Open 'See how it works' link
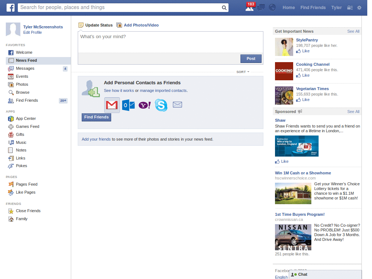Image resolution: width=372 pixels, height=279 pixels. [x=119, y=90]
